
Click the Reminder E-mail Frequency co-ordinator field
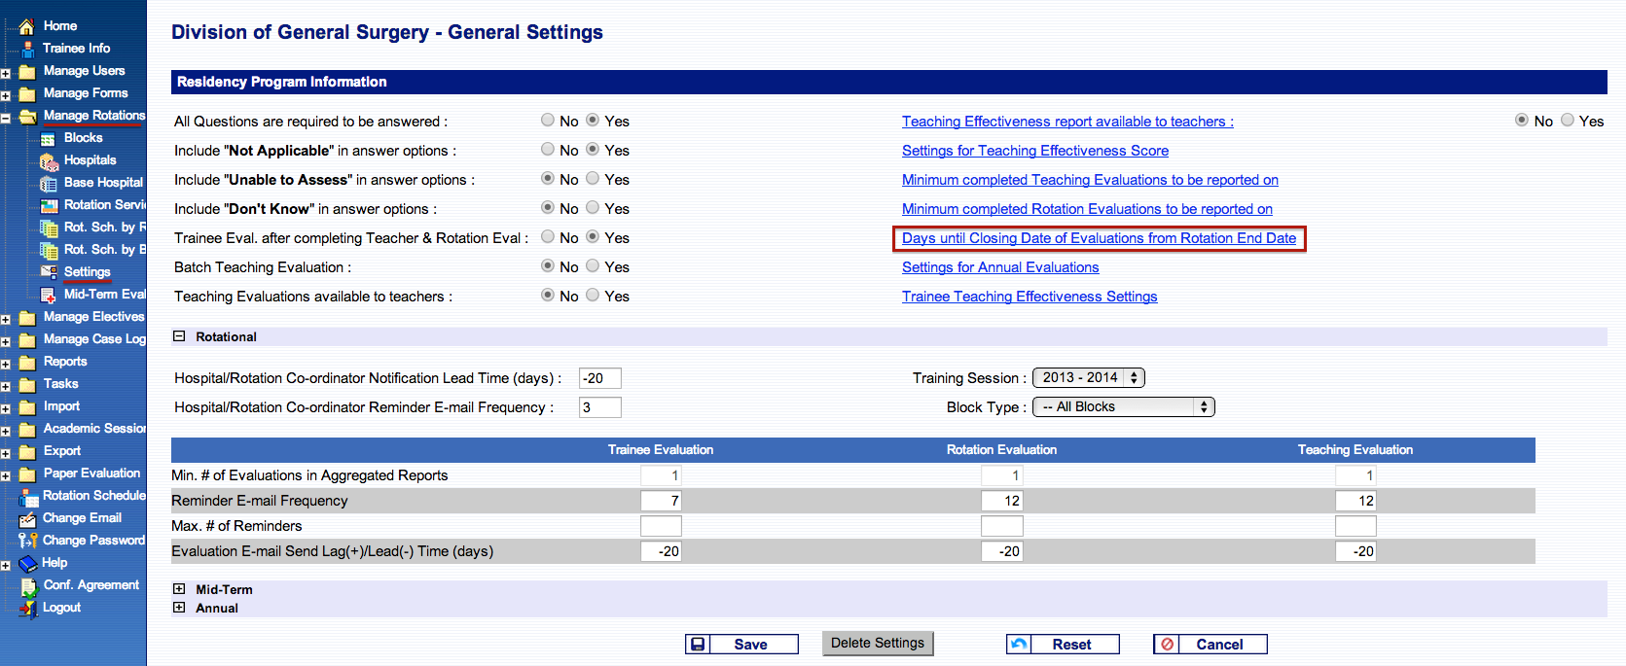click(599, 407)
